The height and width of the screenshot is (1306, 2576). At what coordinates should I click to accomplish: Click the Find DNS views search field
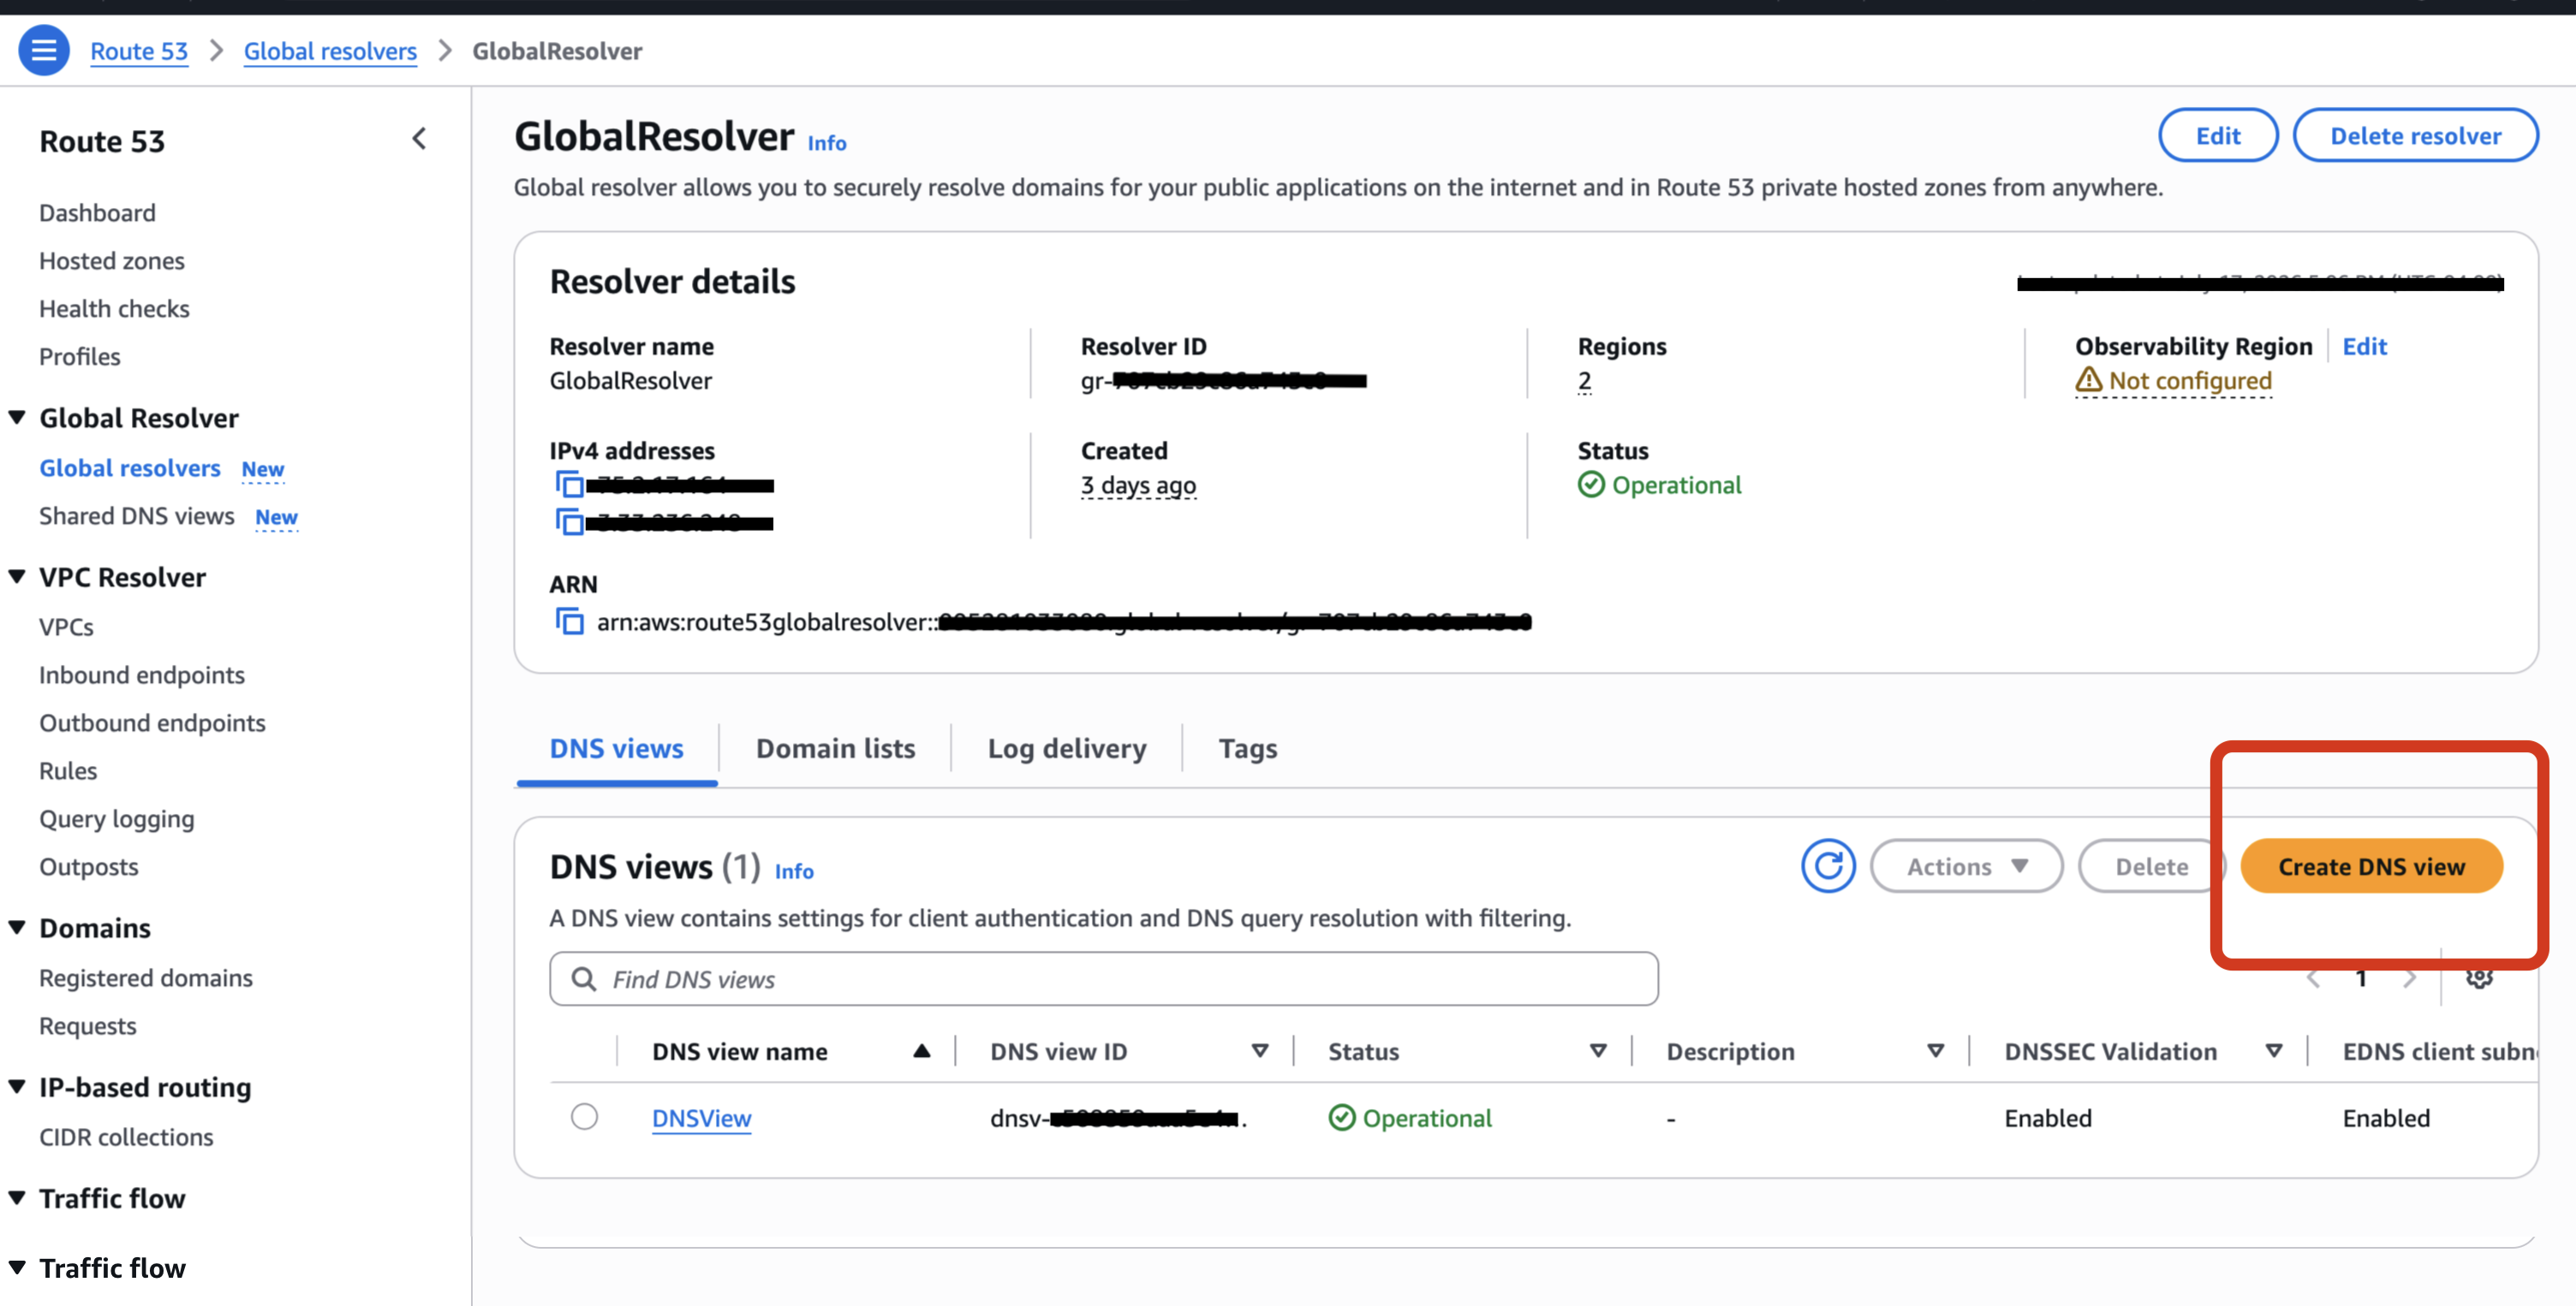click(1103, 978)
